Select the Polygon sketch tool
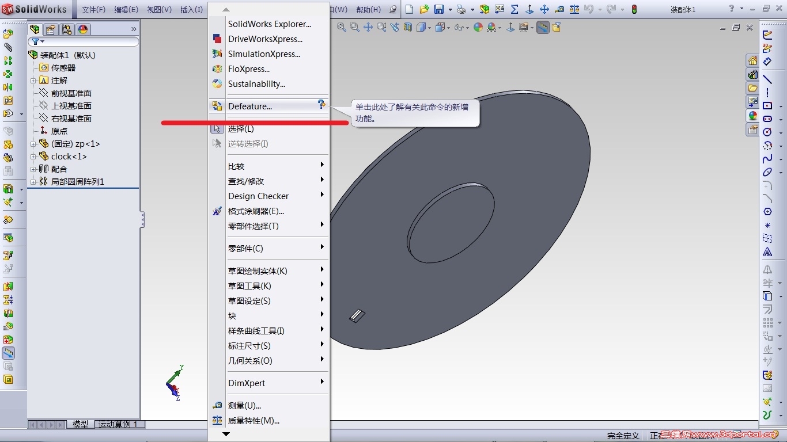Viewport: 787px width, 442px height. coord(767,212)
